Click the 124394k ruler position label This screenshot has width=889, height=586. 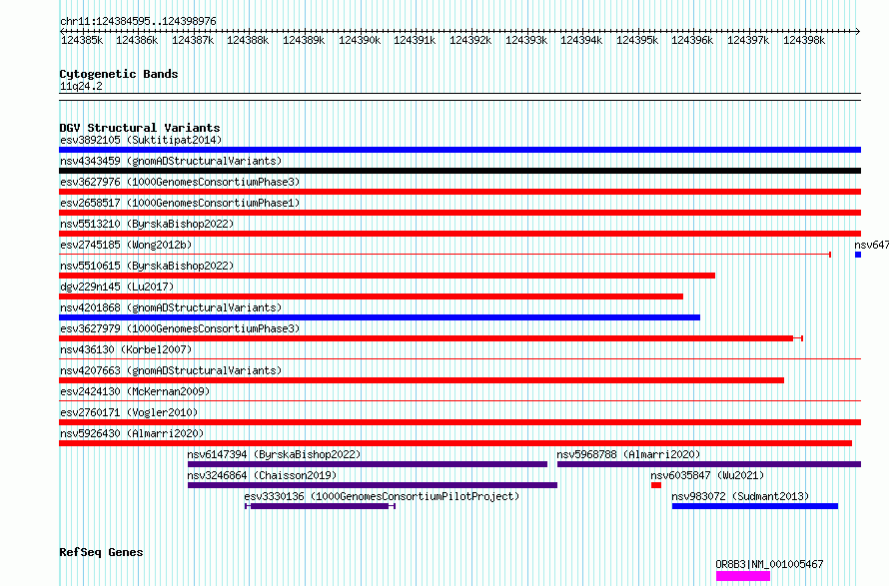pyautogui.click(x=581, y=40)
